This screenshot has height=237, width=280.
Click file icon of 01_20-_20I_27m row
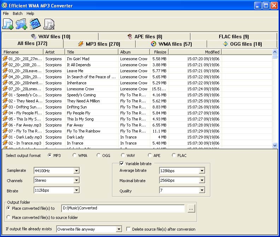pos(5,58)
